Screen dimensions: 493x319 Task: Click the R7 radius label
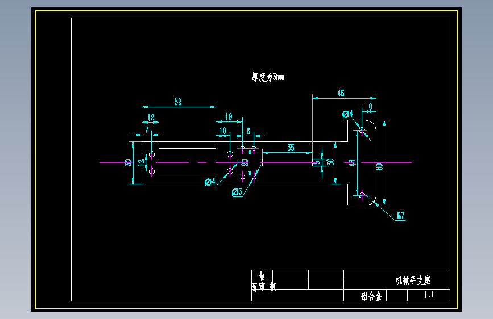tap(400, 215)
